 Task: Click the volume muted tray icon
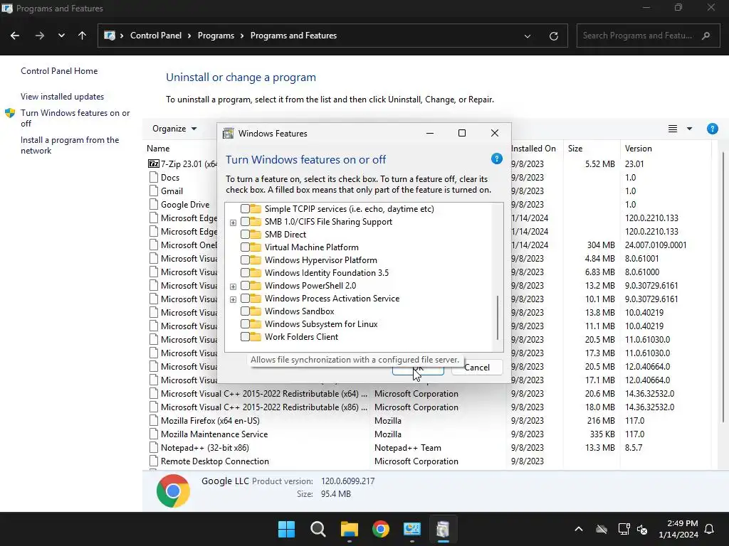(642, 529)
